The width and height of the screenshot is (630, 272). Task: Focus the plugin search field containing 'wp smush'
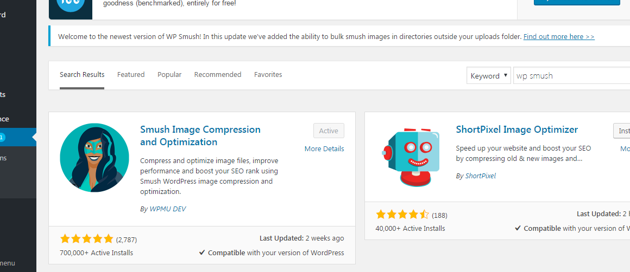click(572, 76)
